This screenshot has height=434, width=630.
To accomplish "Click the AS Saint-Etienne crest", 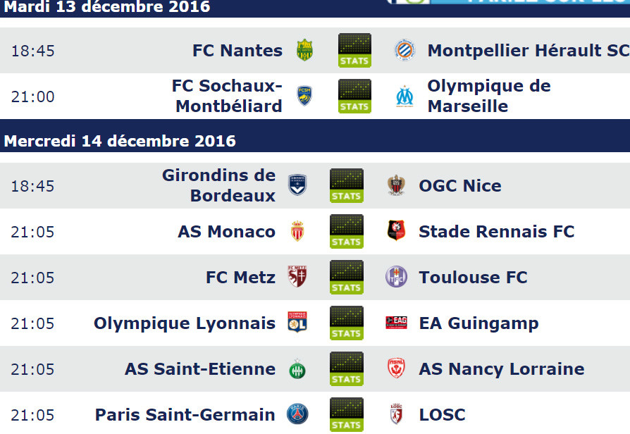I will click(297, 369).
